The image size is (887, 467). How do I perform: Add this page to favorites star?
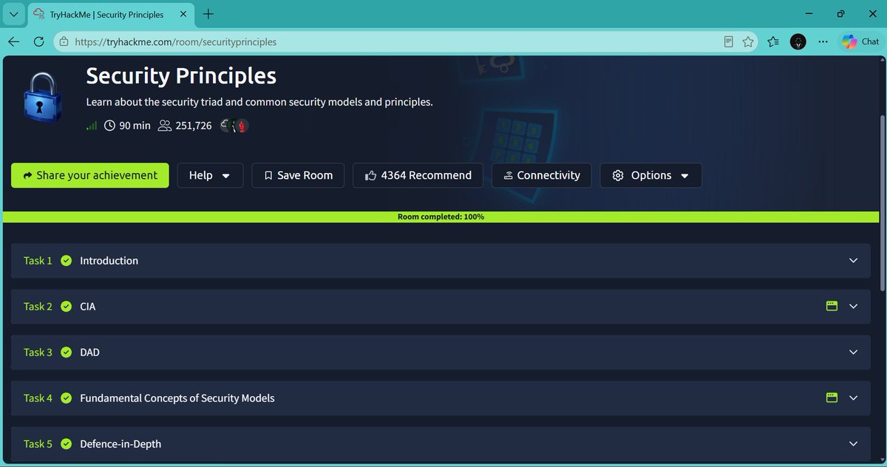click(748, 42)
